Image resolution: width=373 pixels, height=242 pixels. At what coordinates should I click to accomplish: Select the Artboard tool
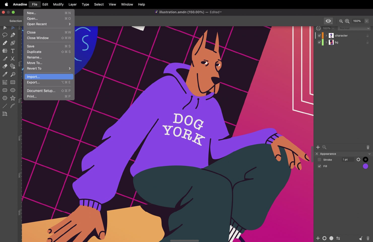[x=5, y=114]
